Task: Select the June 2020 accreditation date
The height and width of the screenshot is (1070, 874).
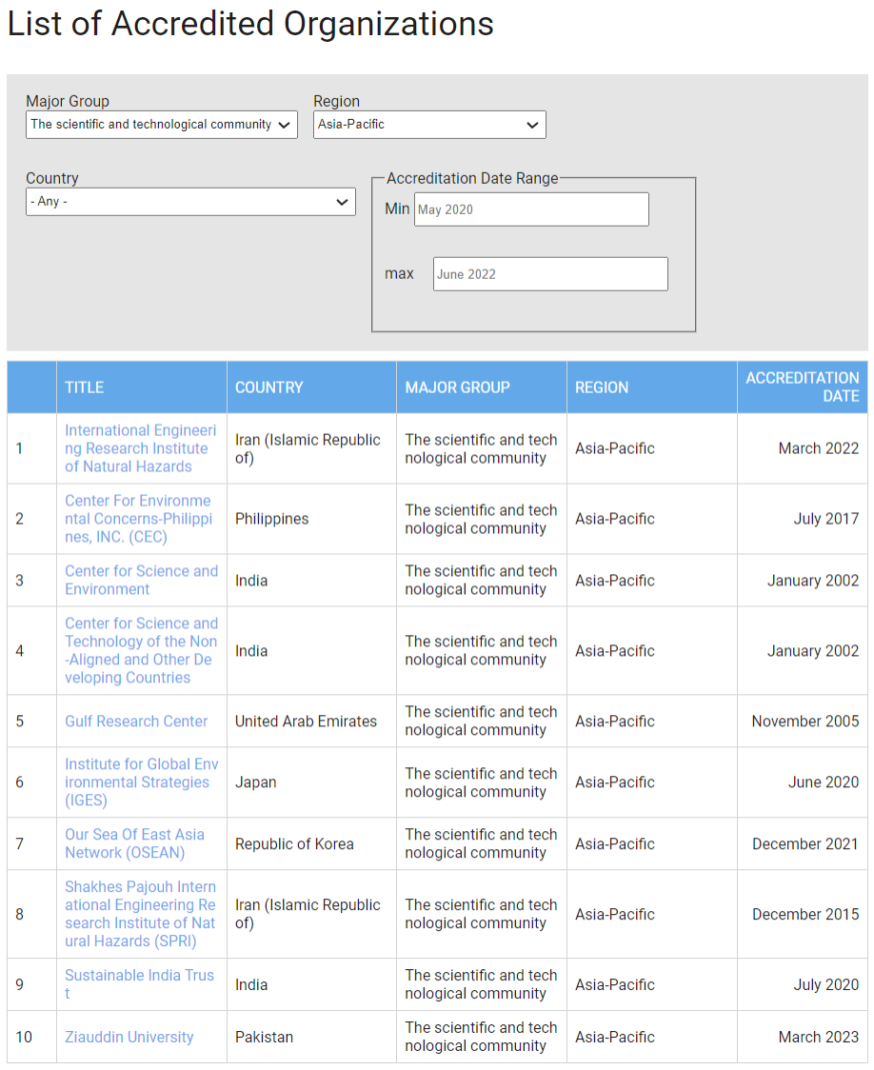Action: [824, 782]
